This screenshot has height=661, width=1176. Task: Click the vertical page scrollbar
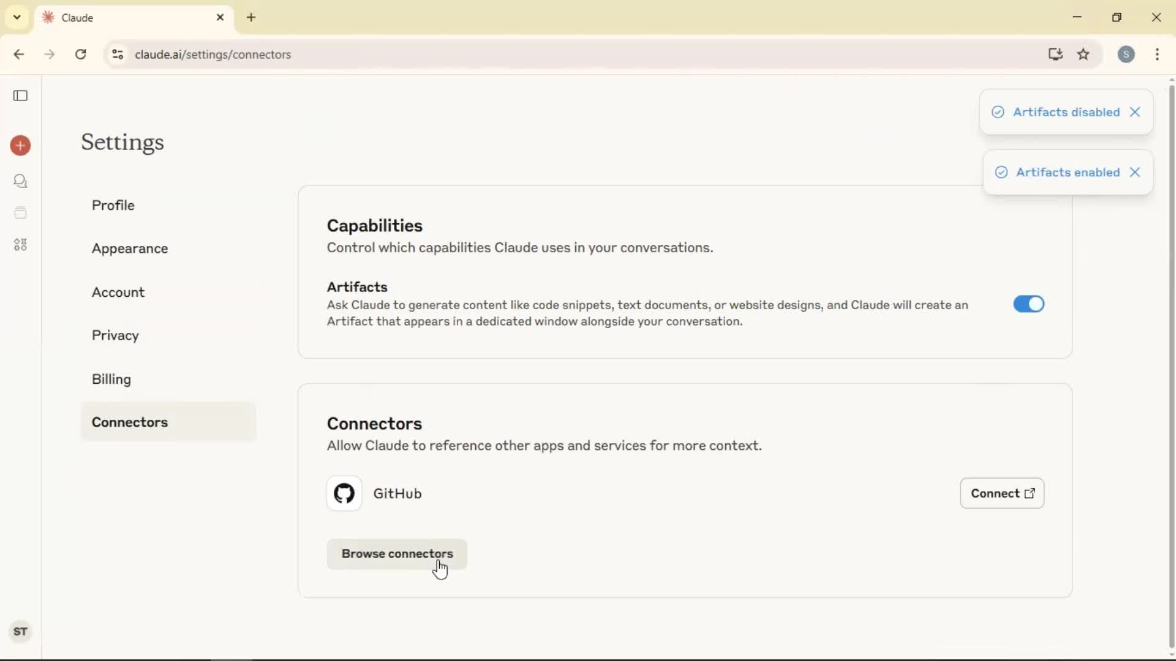point(1171,367)
